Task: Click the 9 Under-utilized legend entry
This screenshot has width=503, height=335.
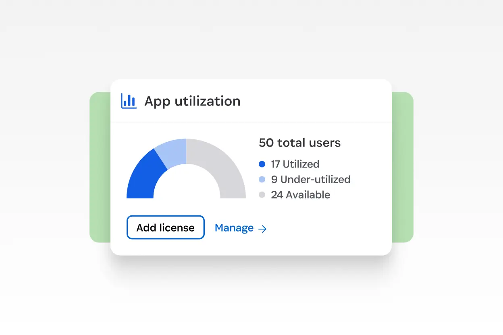Action: (x=311, y=180)
